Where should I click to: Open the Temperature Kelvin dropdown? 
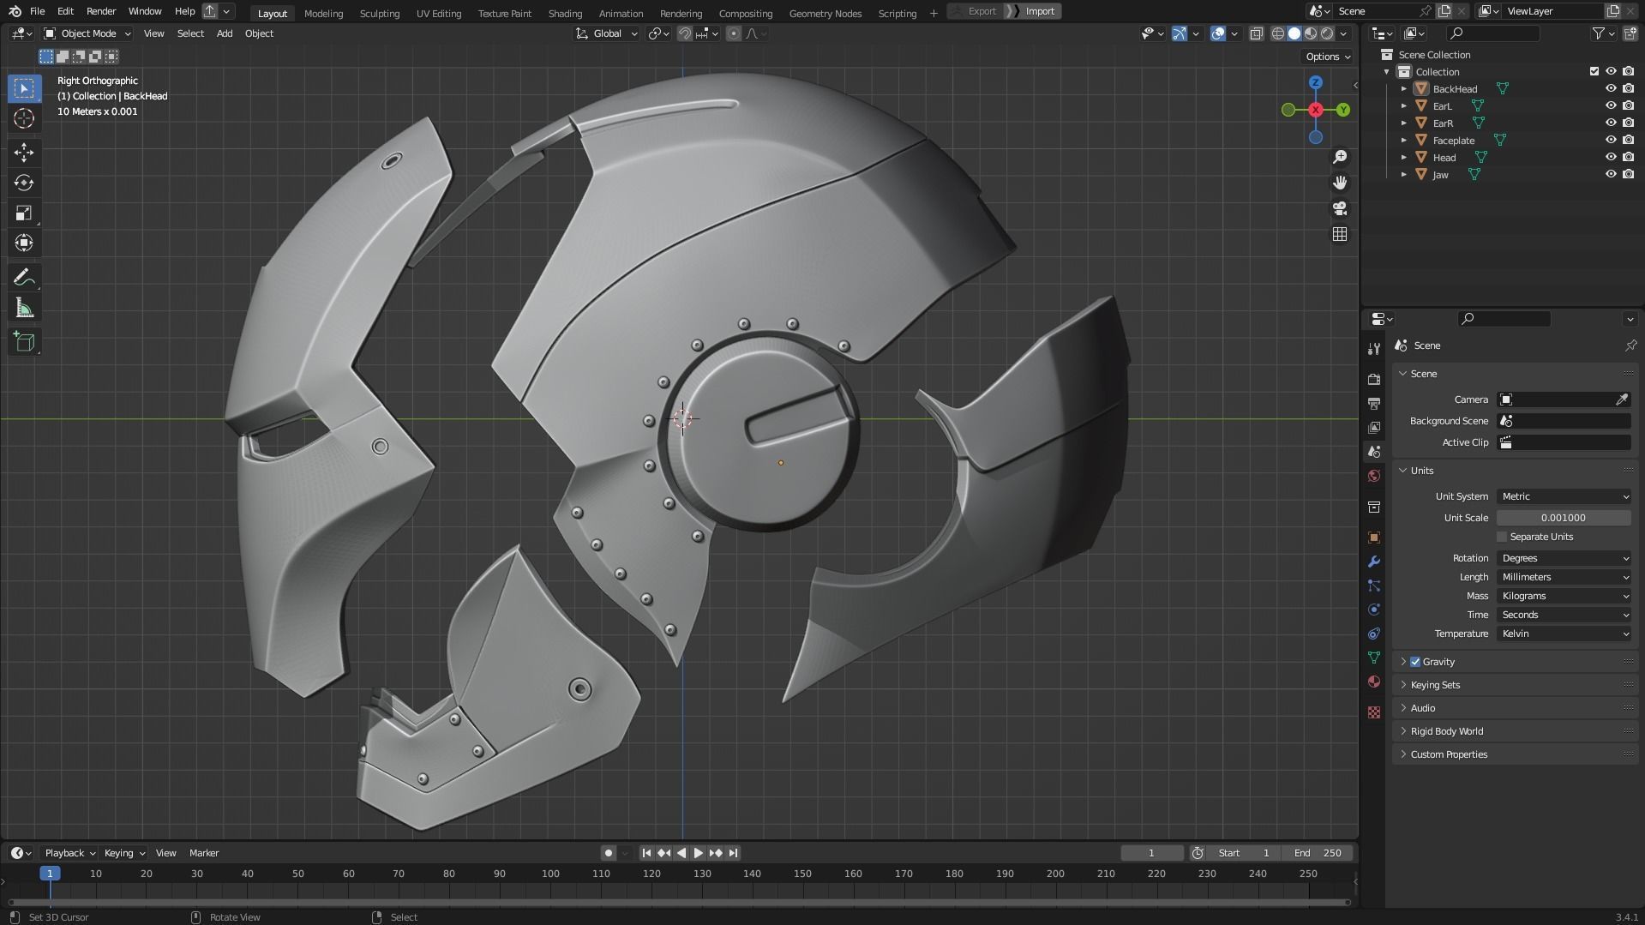(1564, 634)
